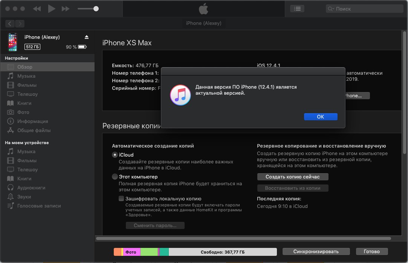This screenshot has width=408, height=263.
Task: Click the fast-forward playback button
Action: (66, 9)
